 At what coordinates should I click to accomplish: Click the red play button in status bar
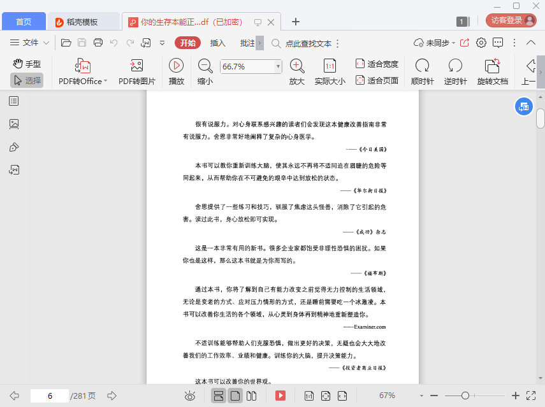[280, 396]
